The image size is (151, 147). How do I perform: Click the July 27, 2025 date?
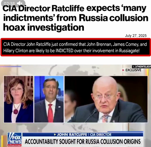click(x=136, y=36)
